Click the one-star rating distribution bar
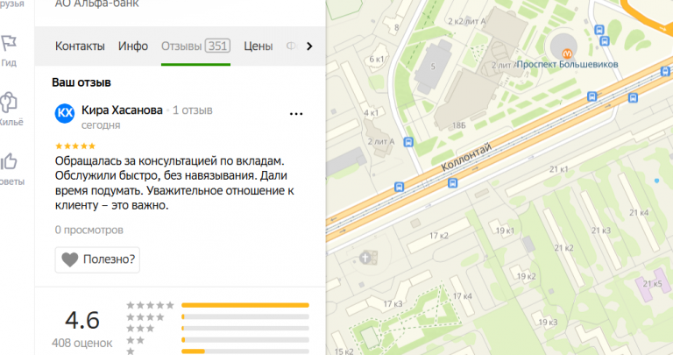The image size is (673, 355). (245, 351)
